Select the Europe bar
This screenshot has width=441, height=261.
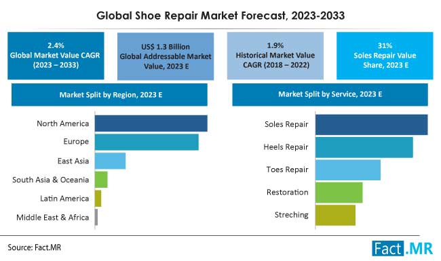point(147,142)
